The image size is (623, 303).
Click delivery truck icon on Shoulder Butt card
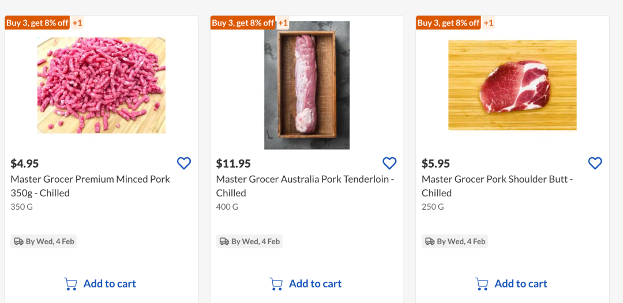pos(429,241)
